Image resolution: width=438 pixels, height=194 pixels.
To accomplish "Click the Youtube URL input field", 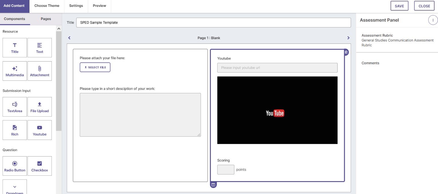I will (x=277, y=68).
